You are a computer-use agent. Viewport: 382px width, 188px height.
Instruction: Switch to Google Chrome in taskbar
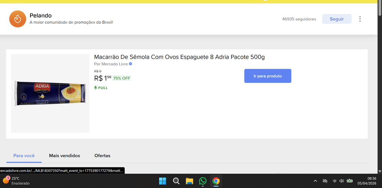click(x=216, y=181)
